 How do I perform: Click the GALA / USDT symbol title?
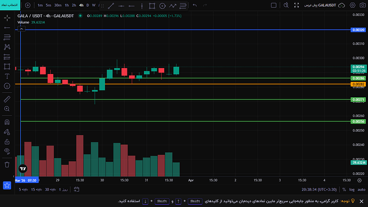[45, 15]
